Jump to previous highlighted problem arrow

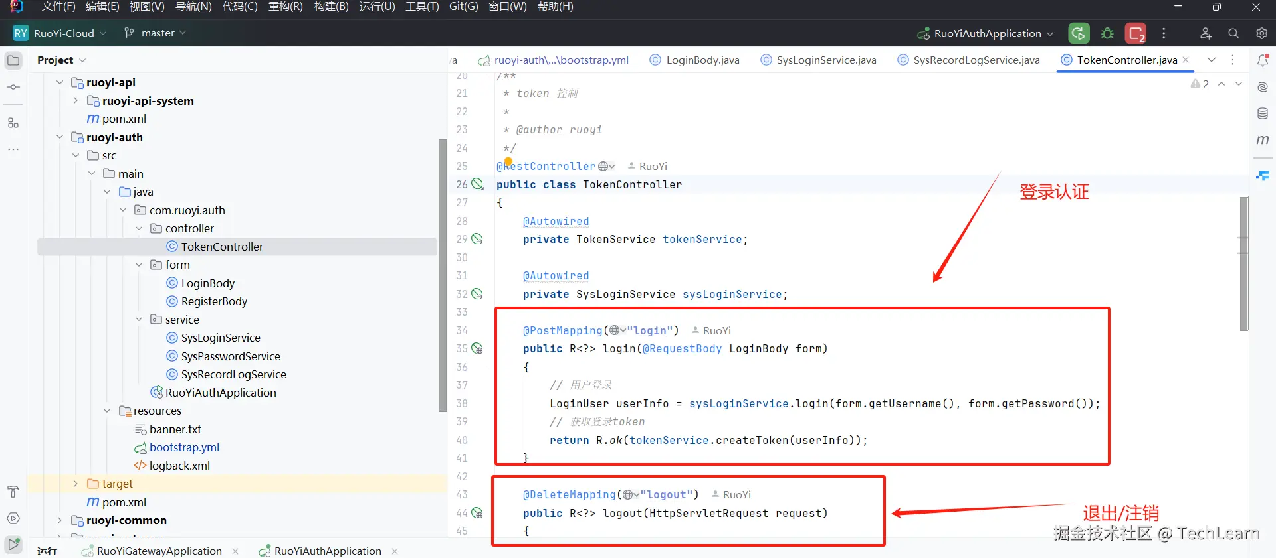pyautogui.click(x=1222, y=84)
